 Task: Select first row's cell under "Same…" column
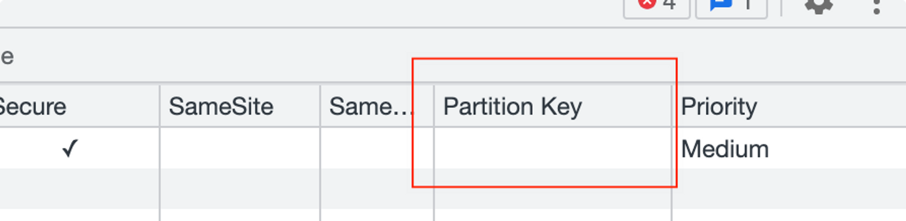(x=376, y=148)
